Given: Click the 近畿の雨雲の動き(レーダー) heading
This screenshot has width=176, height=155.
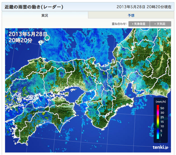Looking at the screenshot, I should [34, 7].
